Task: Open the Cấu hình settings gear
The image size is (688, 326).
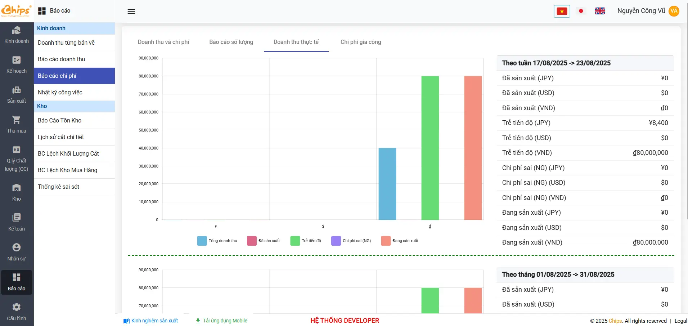Action: point(17,312)
